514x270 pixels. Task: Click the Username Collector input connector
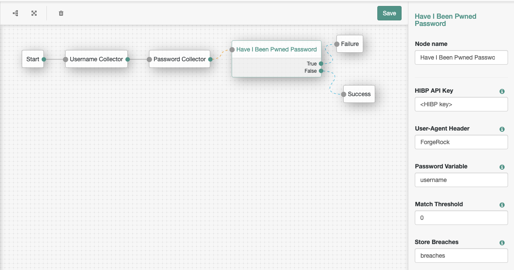(66, 60)
